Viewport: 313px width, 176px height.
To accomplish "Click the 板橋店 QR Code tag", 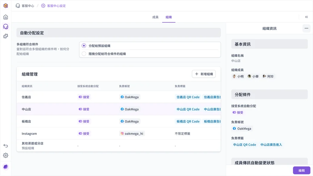I will coord(188,121).
